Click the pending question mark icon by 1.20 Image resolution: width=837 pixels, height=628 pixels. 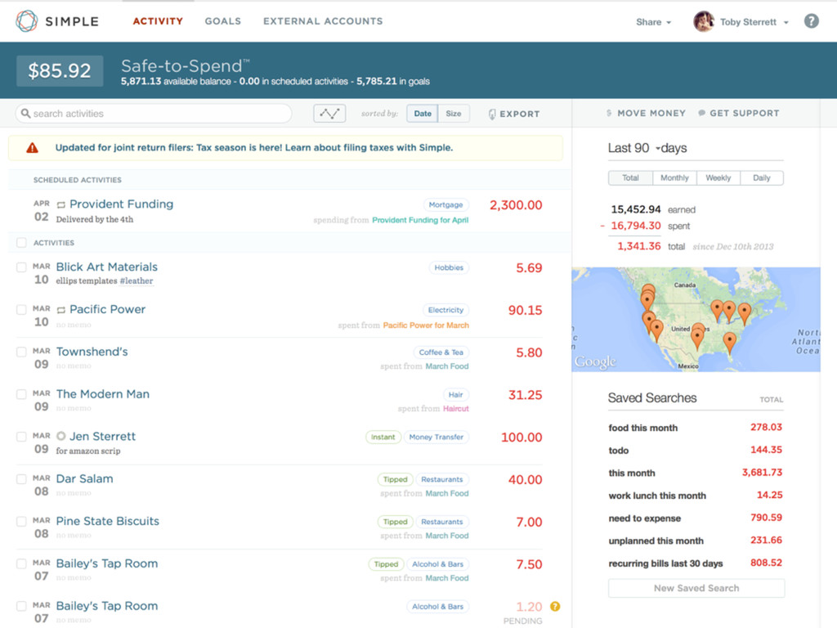[x=555, y=606]
